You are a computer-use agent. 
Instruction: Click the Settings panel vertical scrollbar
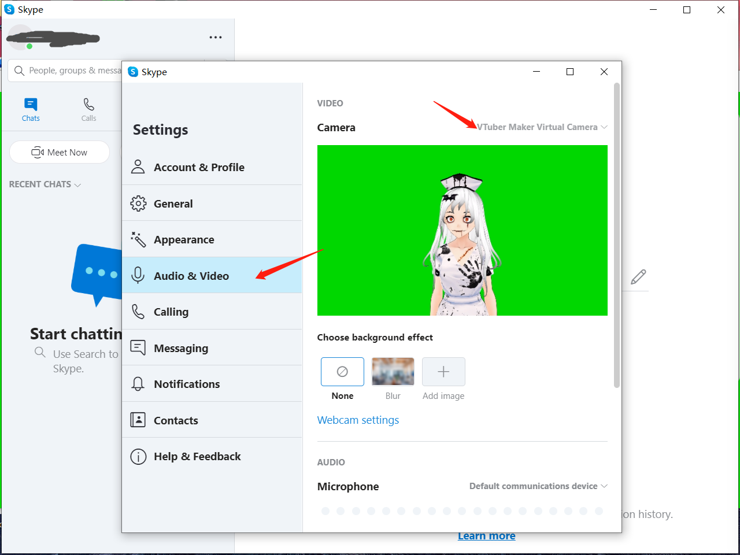click(617, 235)
